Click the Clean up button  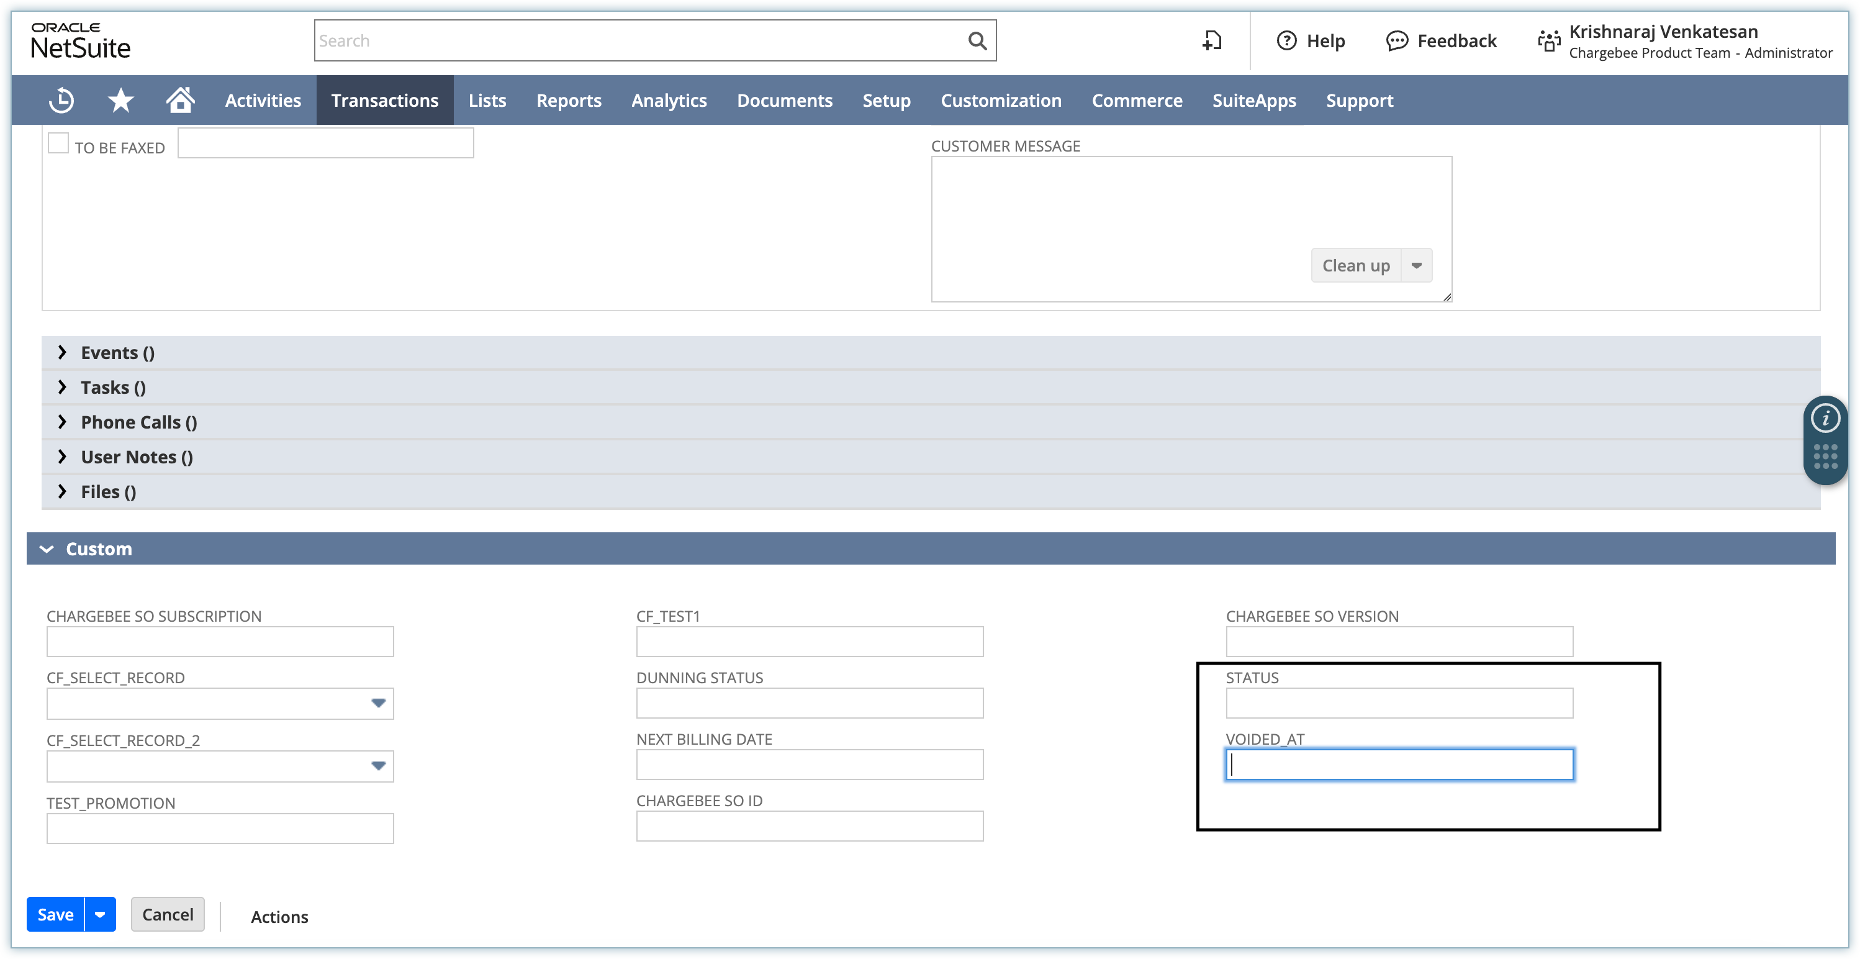click(1356, 266)
